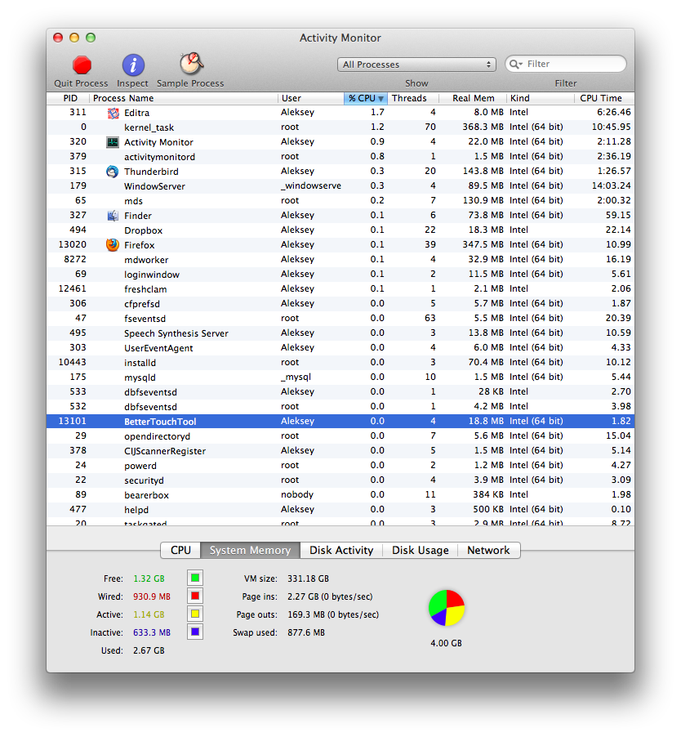This screenshot has width=681, height=737.
Task: Click the VM size 331.18 GB value
Action: 308,578
